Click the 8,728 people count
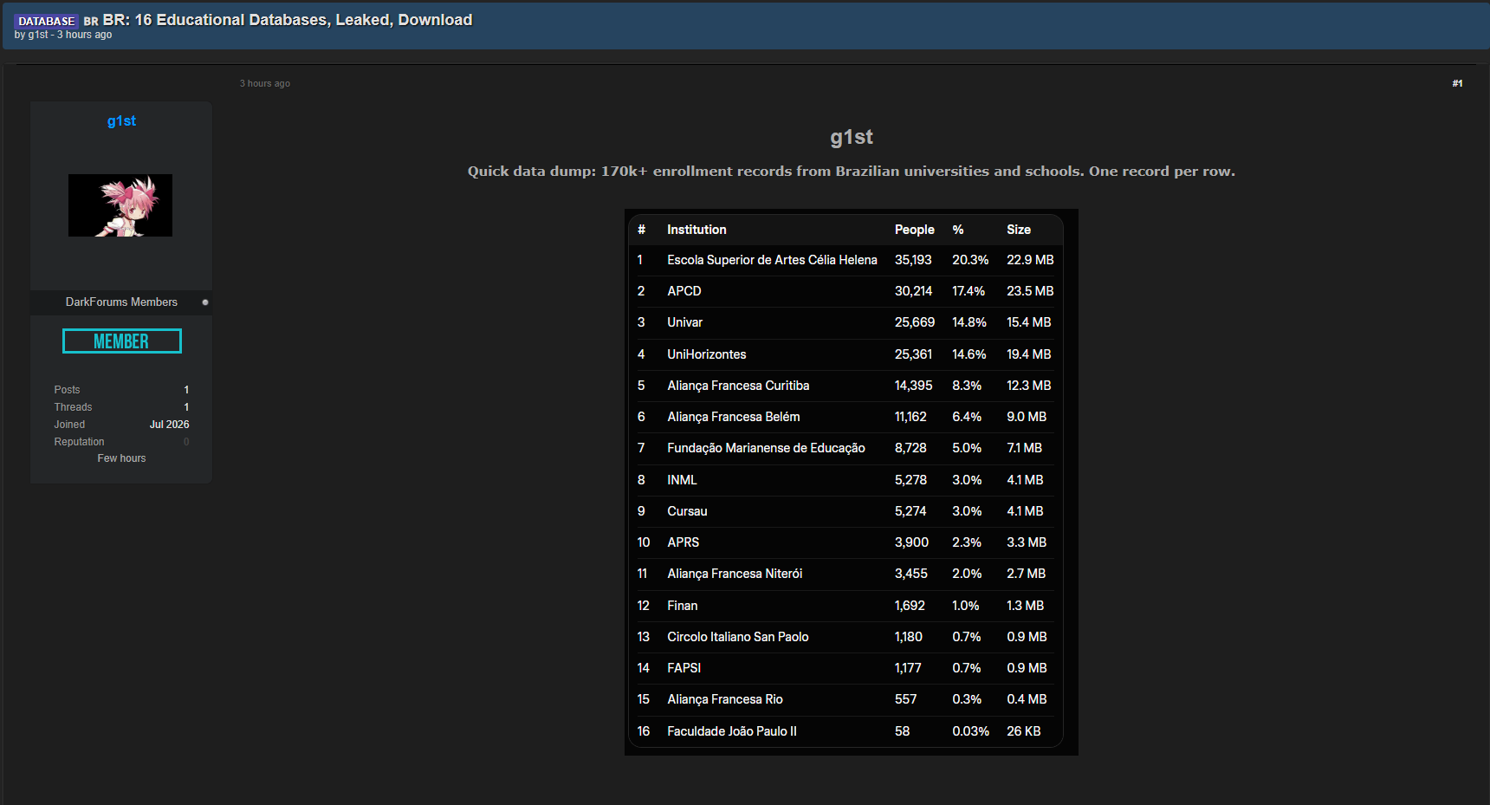 910,448
